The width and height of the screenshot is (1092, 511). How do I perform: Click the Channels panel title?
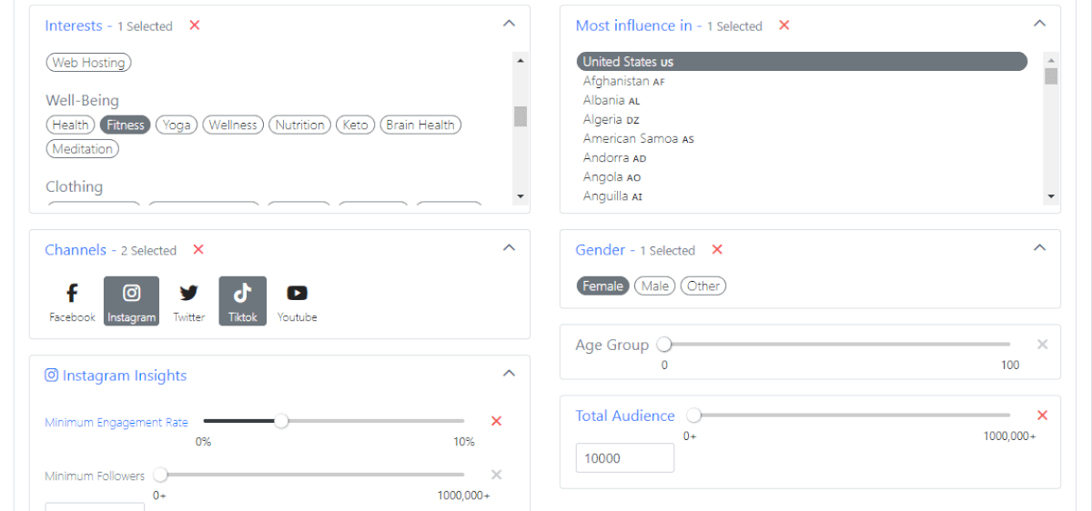point(76,250)
